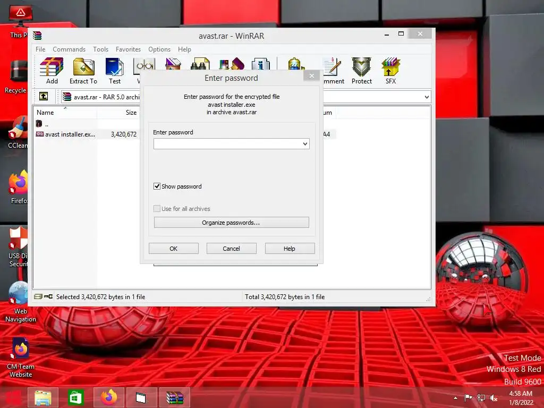Open the Commands menu
The width and height of the screenshot is (544, 408).
tap(69, 49)
